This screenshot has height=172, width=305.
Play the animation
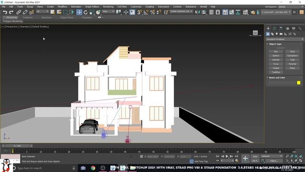click(227, 156)
